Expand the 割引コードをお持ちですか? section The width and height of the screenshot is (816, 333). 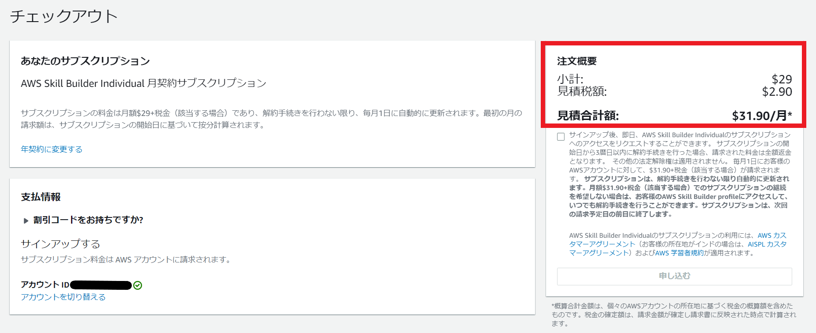coord(83,220)
